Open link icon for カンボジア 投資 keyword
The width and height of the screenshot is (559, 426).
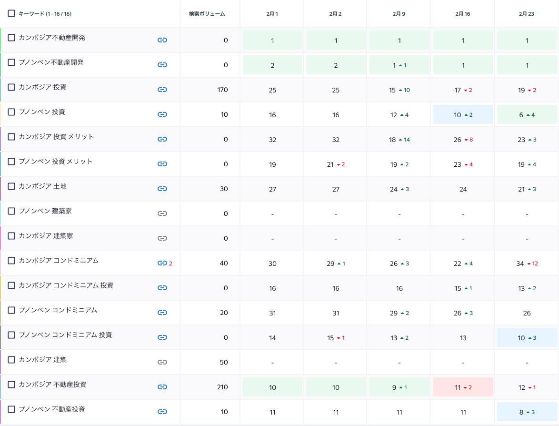coord(162,90)
